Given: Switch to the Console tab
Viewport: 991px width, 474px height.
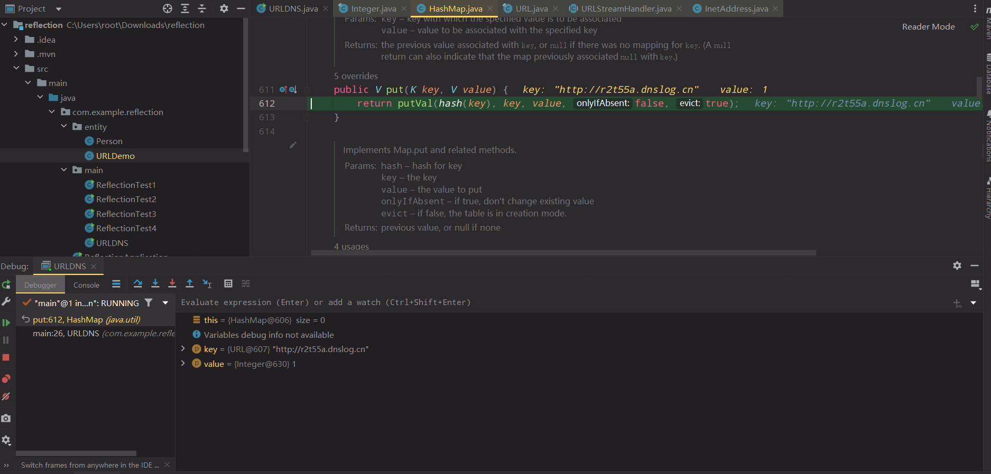Looking at the screenshot, I should [86, 285].
